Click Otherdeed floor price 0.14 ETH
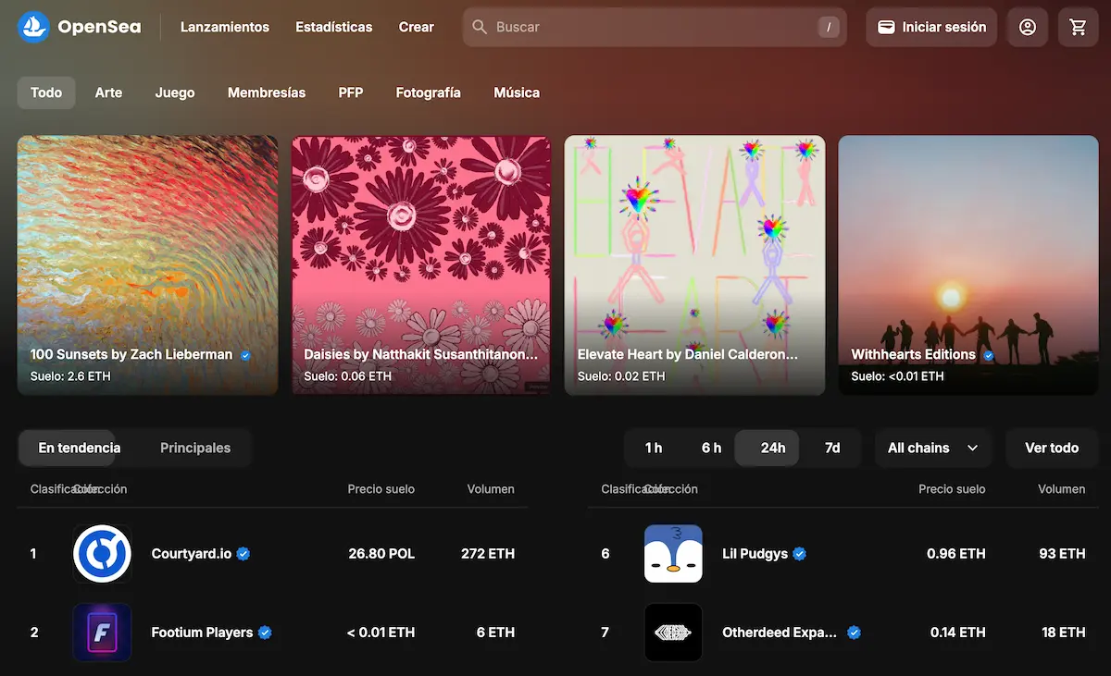 958,633
